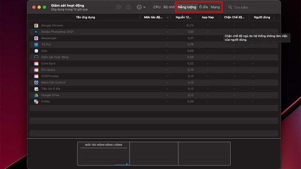Click the 0,55 value for Giám sát hoạt động
Screen dimensions: 301x169
point(190,57)
